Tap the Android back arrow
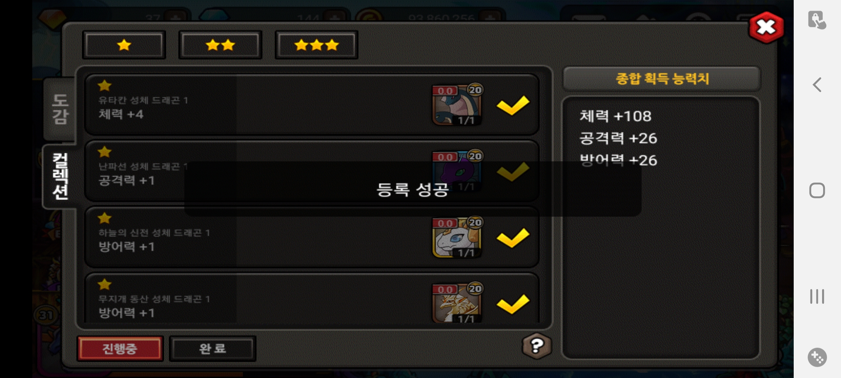 (817, 85)
